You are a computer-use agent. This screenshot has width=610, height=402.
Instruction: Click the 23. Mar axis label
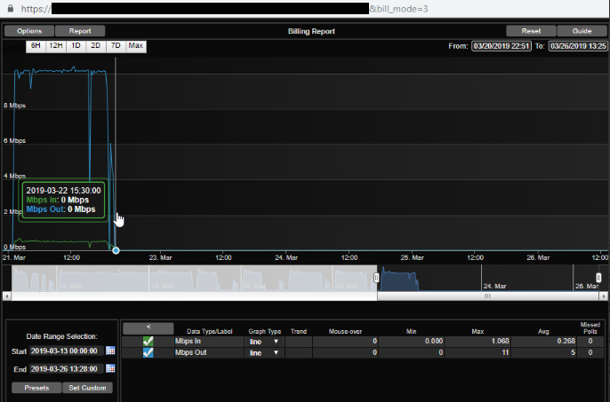(x=161, y=257)
